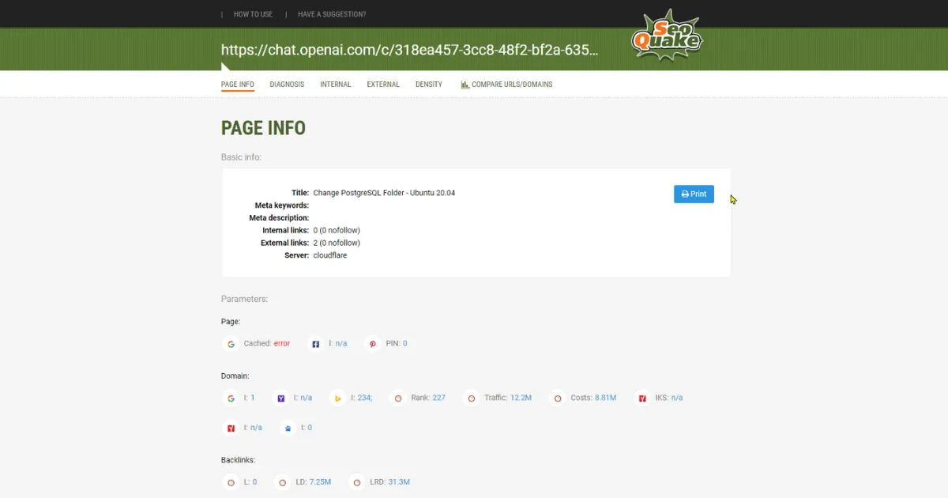Click the Yandex icon beside IKS

642,398
